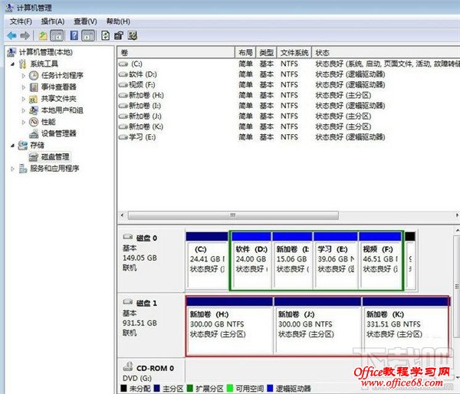Select the 学习 (E:) volume row
Screen dimensions: 460x394
tap(289, 137)
